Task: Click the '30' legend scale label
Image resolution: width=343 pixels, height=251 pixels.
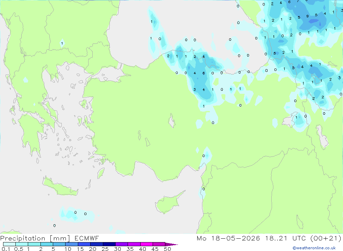Action: 117,249
